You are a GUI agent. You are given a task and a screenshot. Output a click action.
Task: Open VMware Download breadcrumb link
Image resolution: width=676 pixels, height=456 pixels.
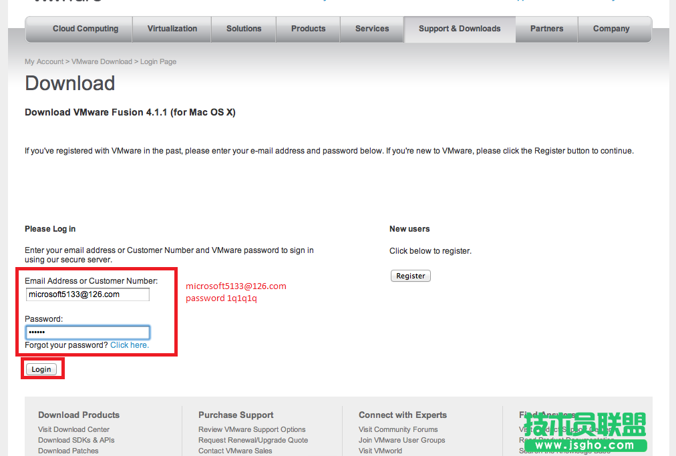click(102, 61)
